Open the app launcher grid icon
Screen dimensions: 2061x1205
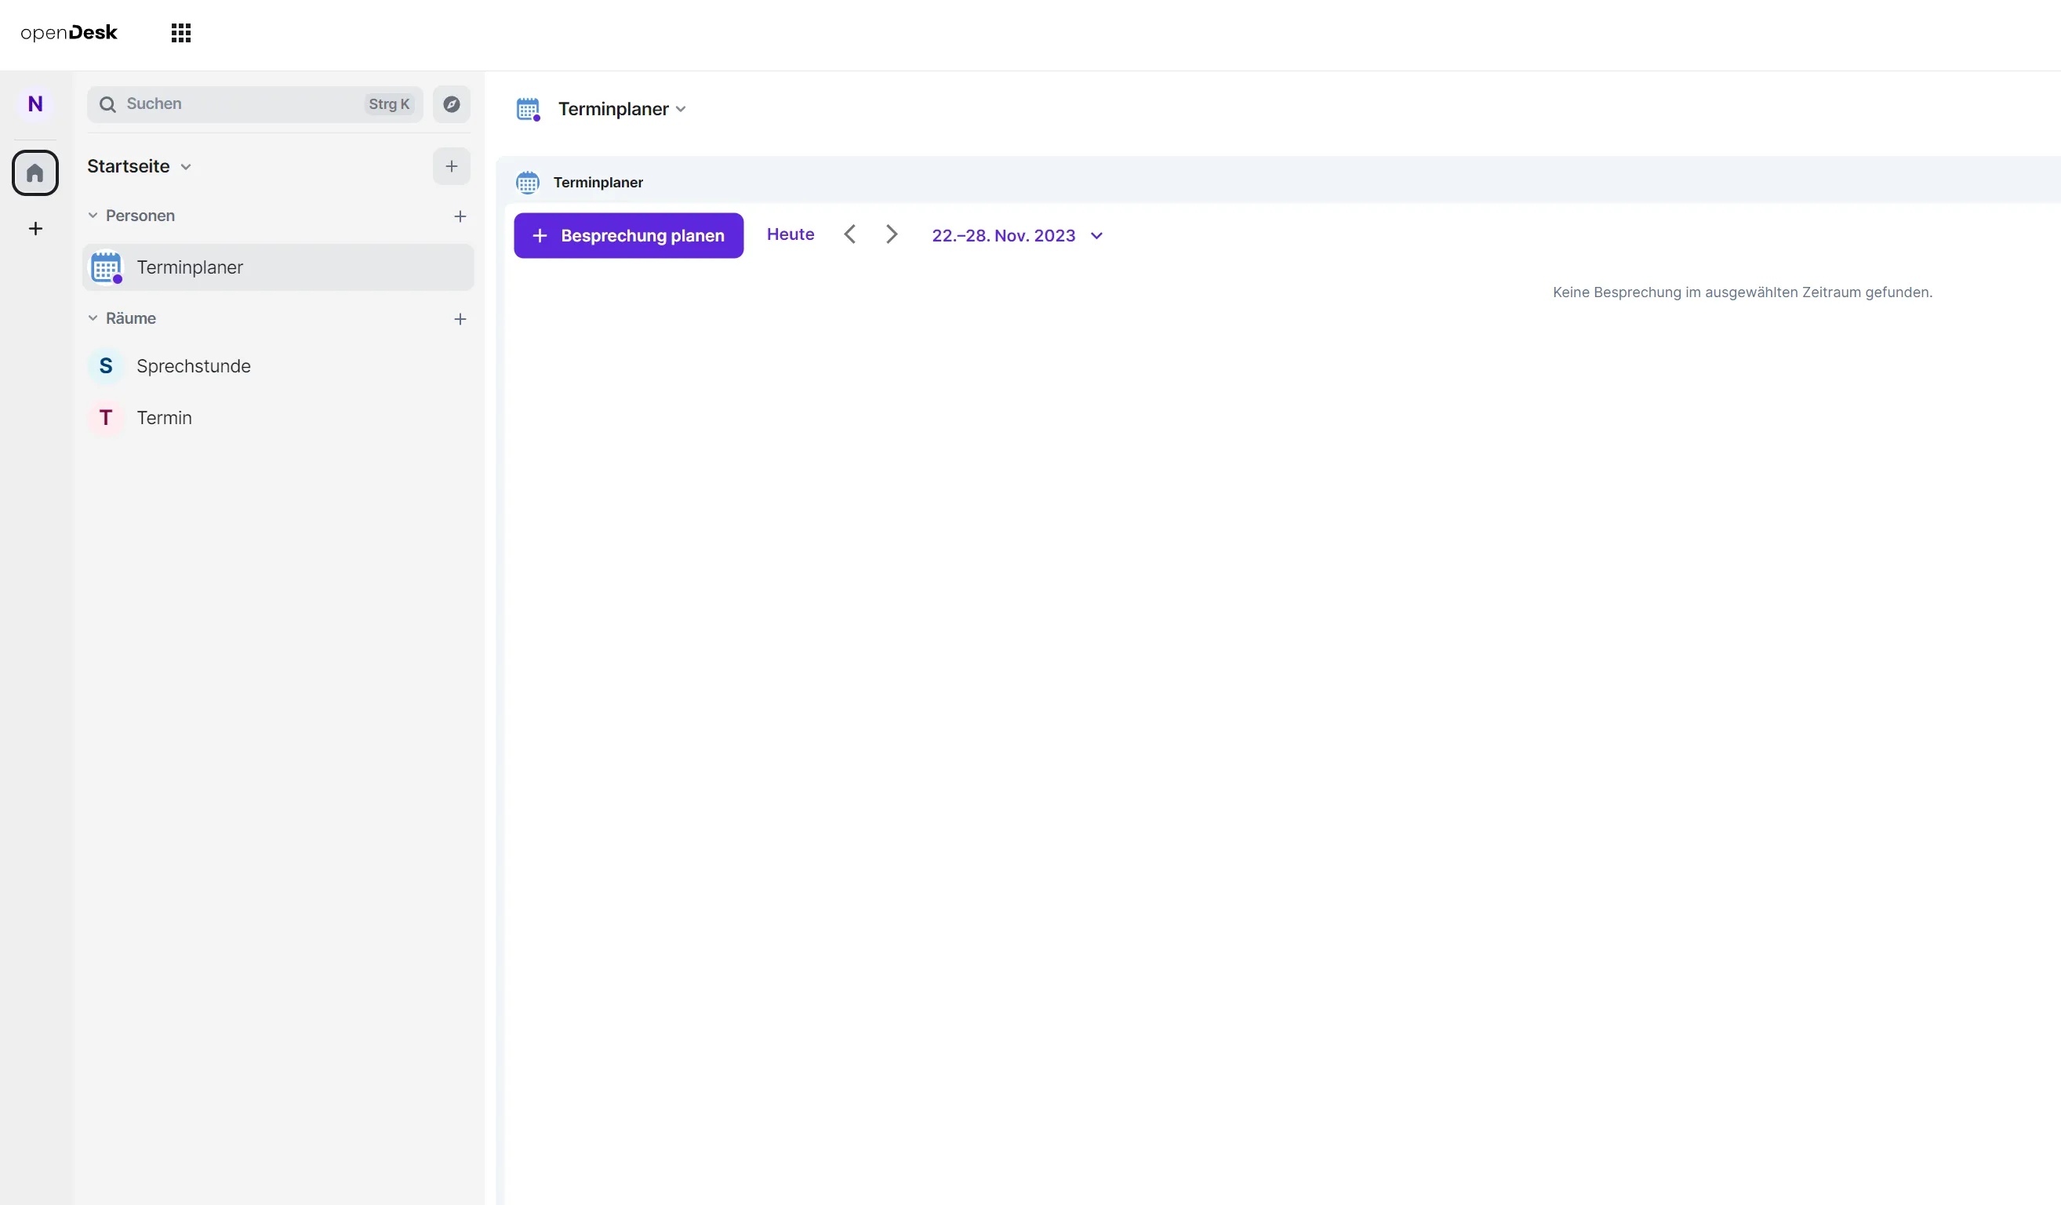(180, 33)
